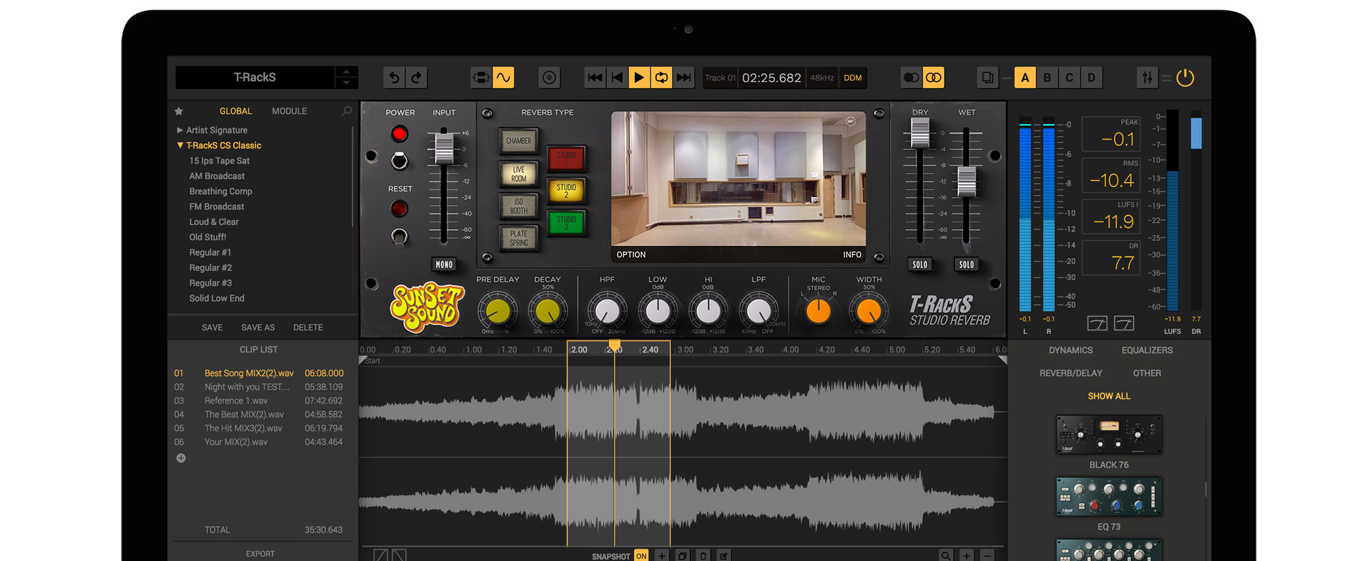Screen dimensions: 1368x561
Task: Choose the Solid Low End preset
Action: tap(216, 298)
